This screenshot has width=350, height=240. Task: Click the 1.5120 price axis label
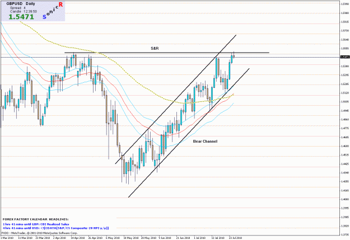[345, 93]
